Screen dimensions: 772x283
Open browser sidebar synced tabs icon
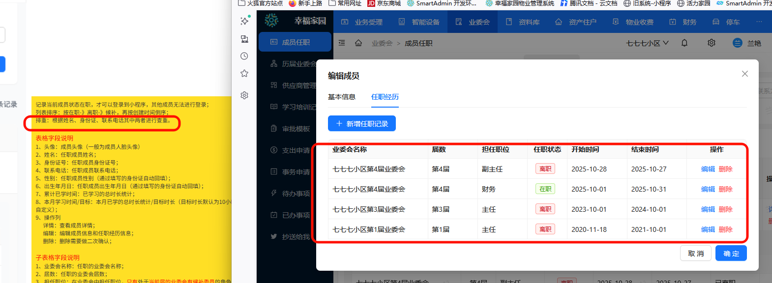point(244,39)
